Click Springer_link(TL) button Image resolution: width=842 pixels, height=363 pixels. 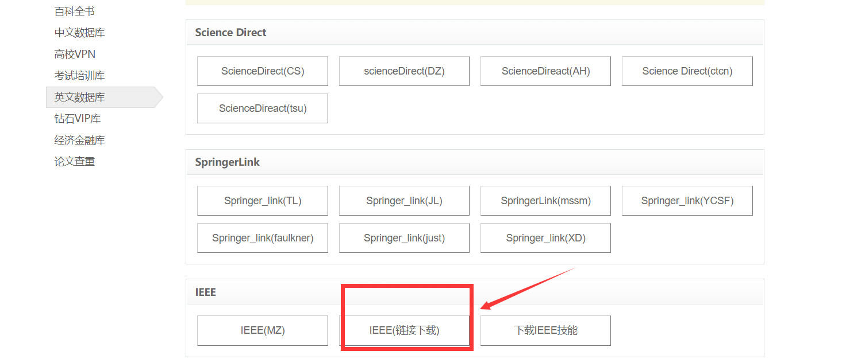(x=263, y=201)
